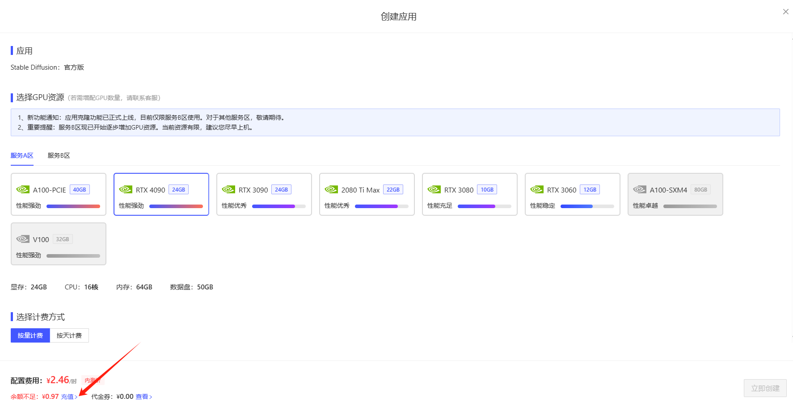
Task: Click the NVIDIA logo on RTX 4090 card
Action: click(126, 189)
